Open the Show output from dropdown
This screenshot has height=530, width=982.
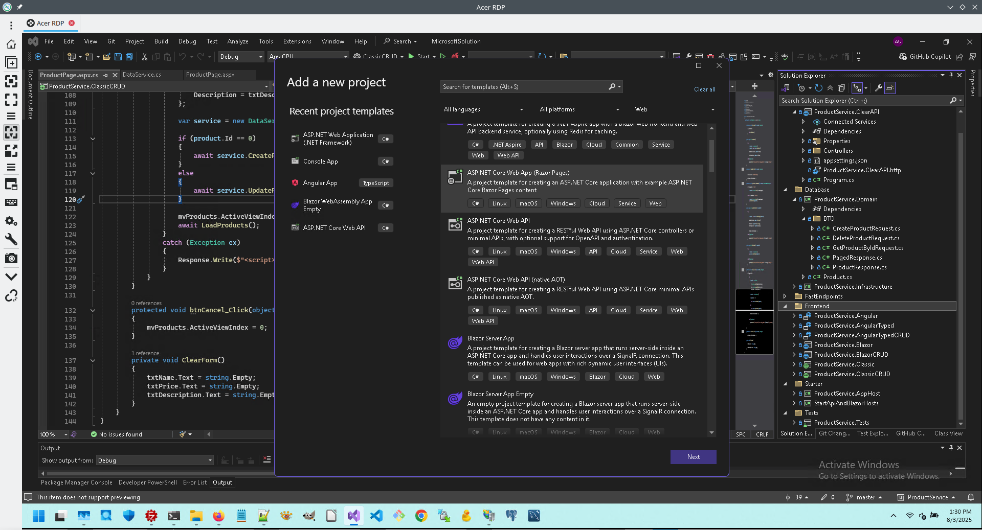155,460
